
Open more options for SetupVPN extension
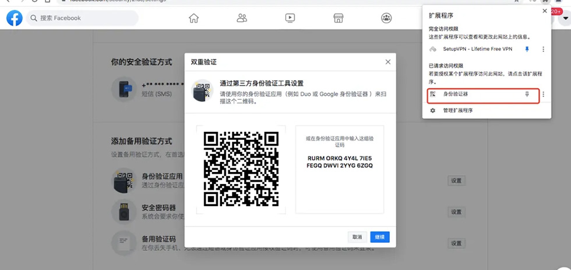[543, 49]
